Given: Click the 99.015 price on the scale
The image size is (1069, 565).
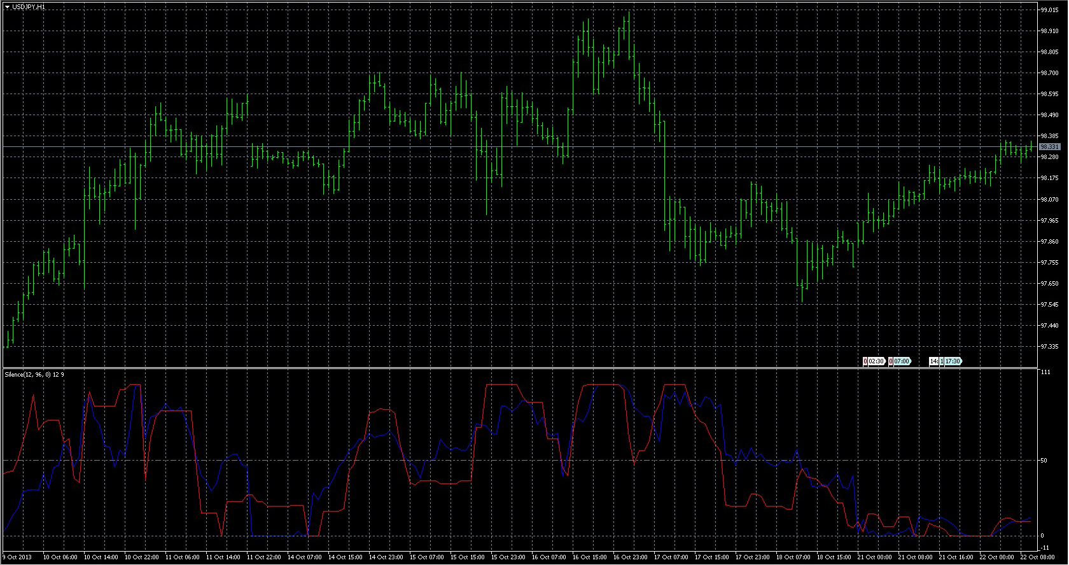Looking at the screenshot, I should coord(1049,10).
